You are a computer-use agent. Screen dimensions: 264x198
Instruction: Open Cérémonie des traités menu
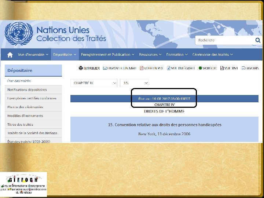(212, 55)
